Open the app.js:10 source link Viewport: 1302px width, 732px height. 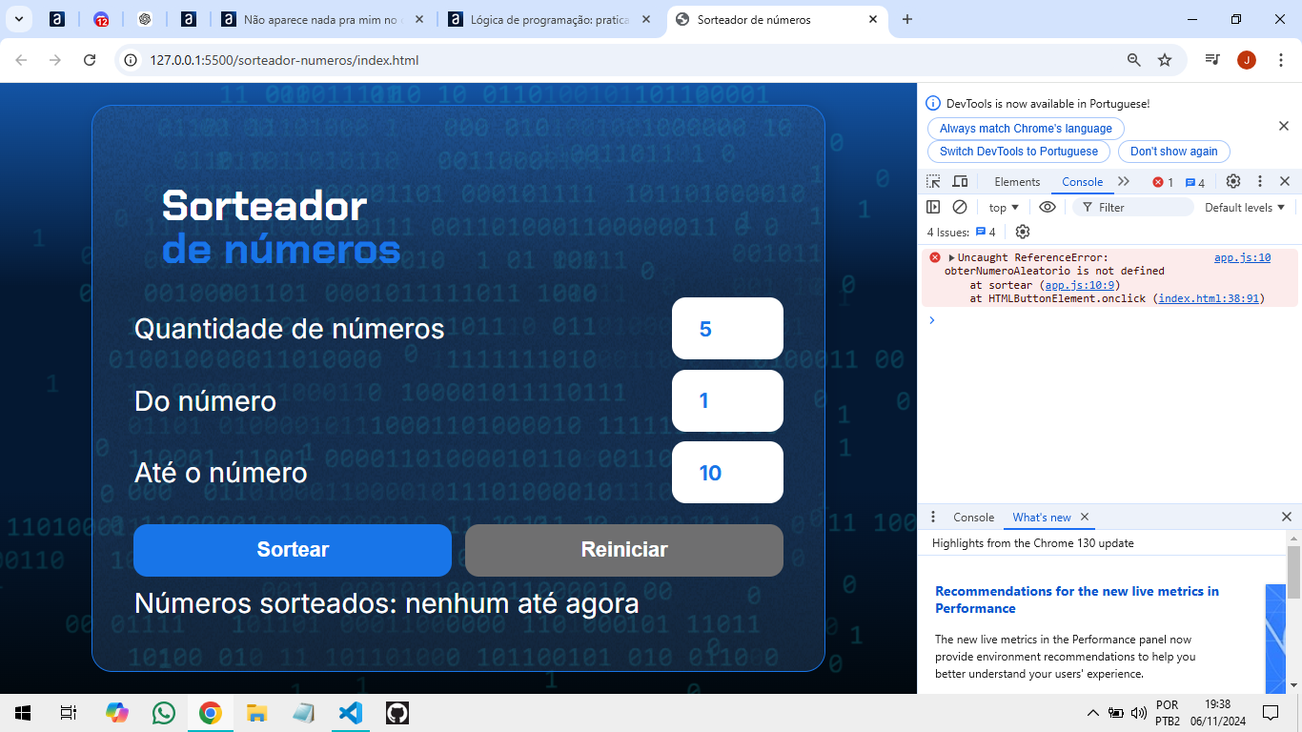coord(1242,257)
